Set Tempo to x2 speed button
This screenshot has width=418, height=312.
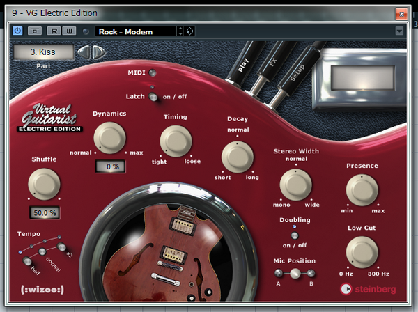click(x=61, y=247)
